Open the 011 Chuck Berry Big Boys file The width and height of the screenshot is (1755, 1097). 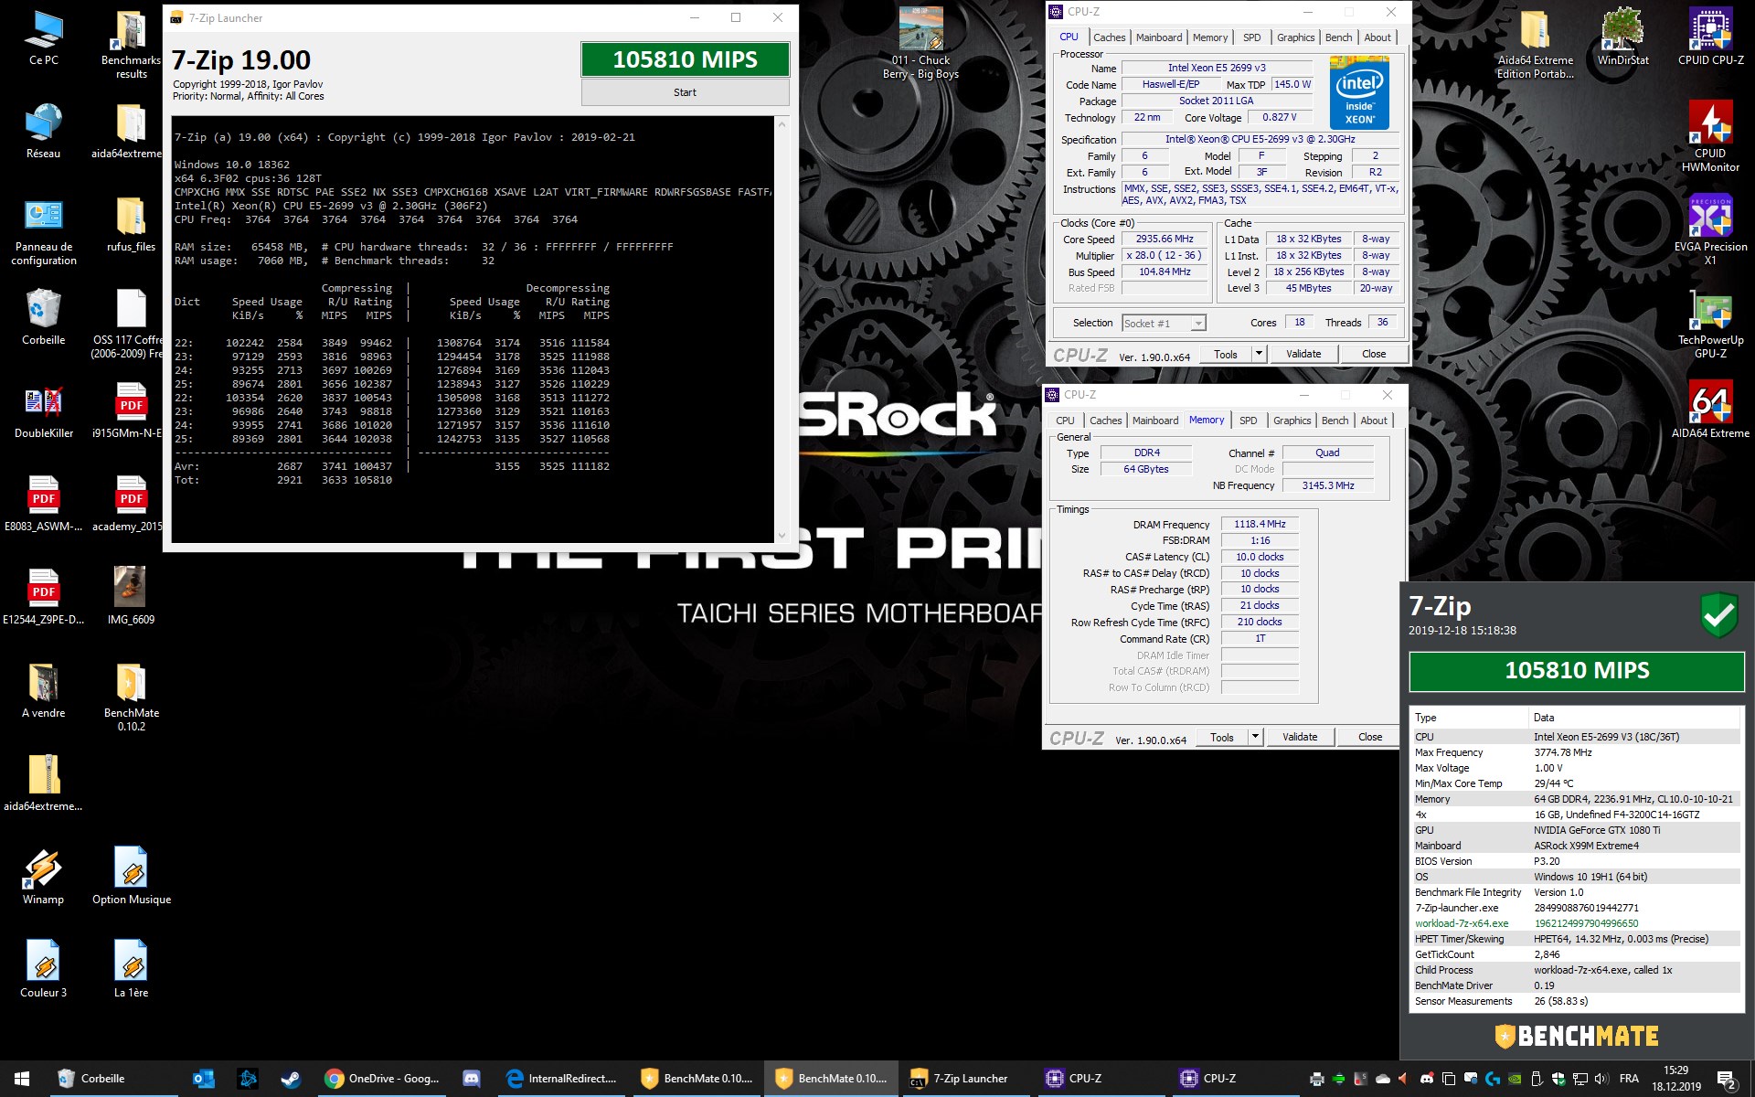coord(920,44)
